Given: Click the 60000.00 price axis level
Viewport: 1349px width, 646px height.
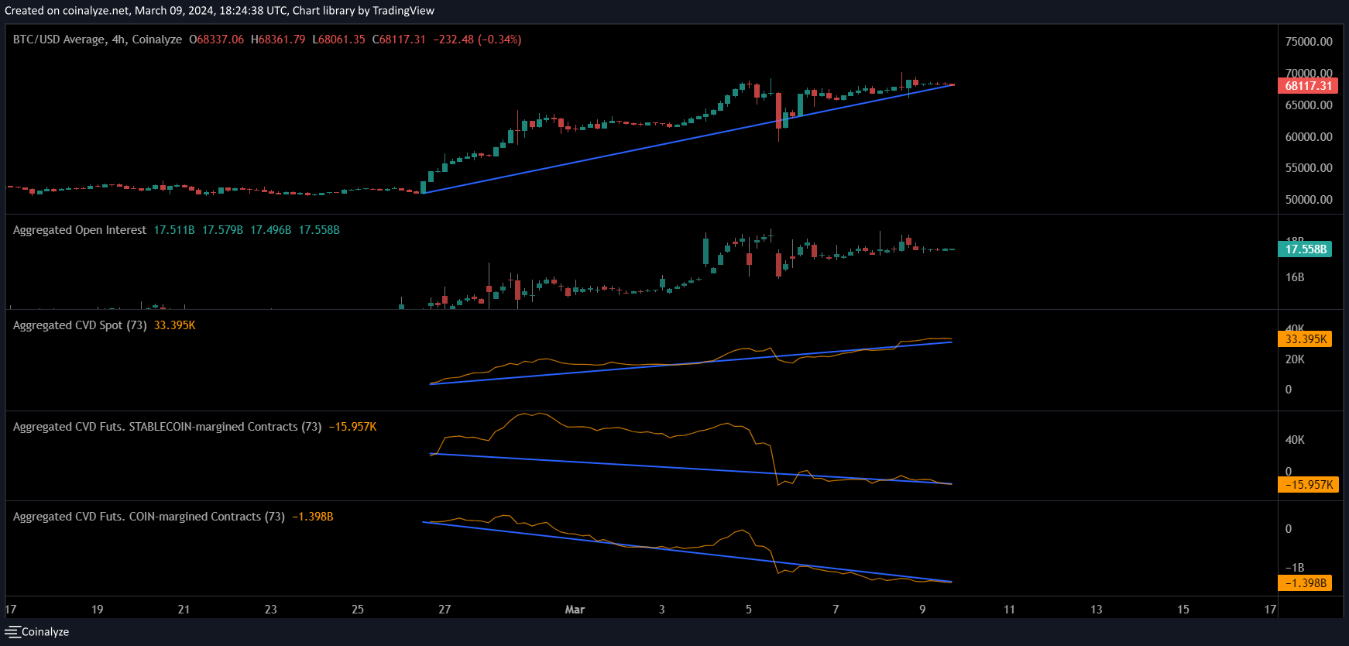Looking at the screenshot, I should 1309,137.
